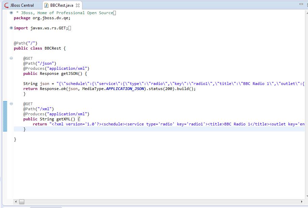
Task: Click the text 'package org.jboss.dv.qe;'
Action: pyautogui.click(x=42, y=18)
